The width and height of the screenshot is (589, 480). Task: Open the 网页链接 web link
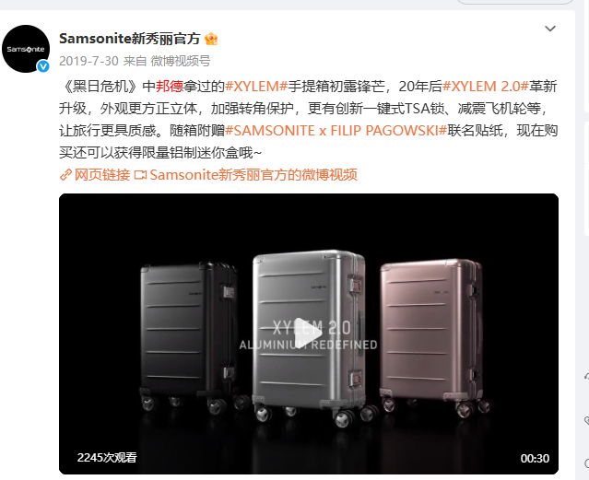101,175
